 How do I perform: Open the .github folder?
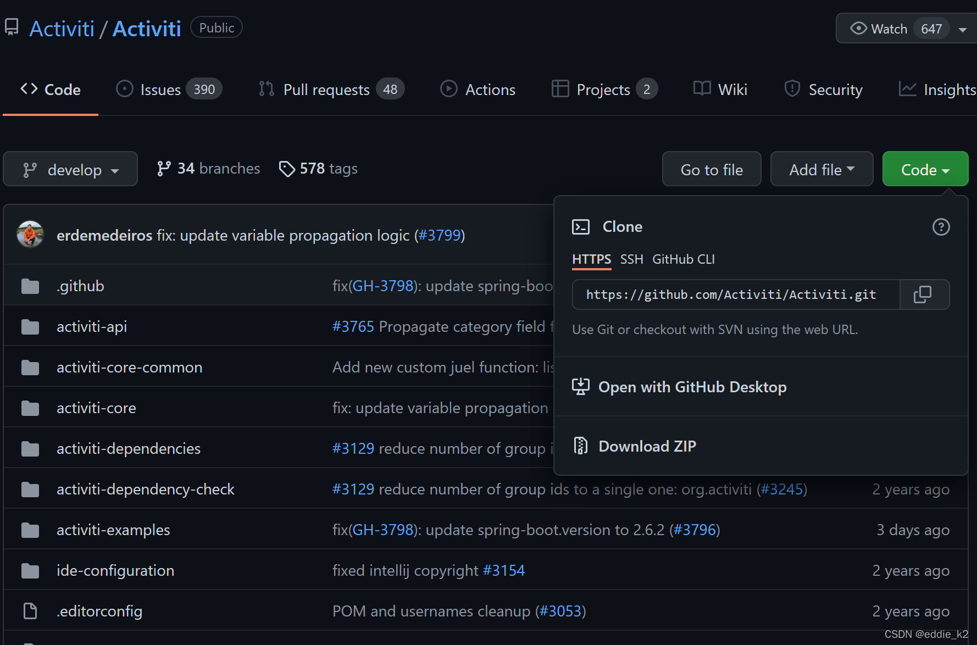pos(80,286)
